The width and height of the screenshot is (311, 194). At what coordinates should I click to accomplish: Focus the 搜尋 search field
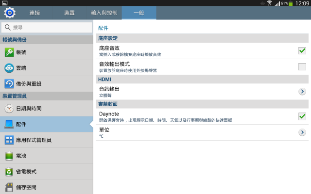click(x=47, y=27)
